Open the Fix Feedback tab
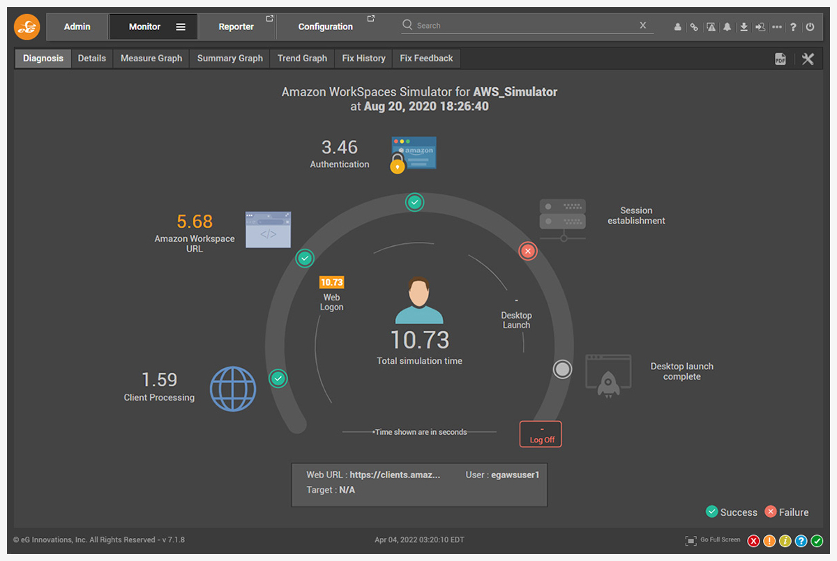 point(426,59)
